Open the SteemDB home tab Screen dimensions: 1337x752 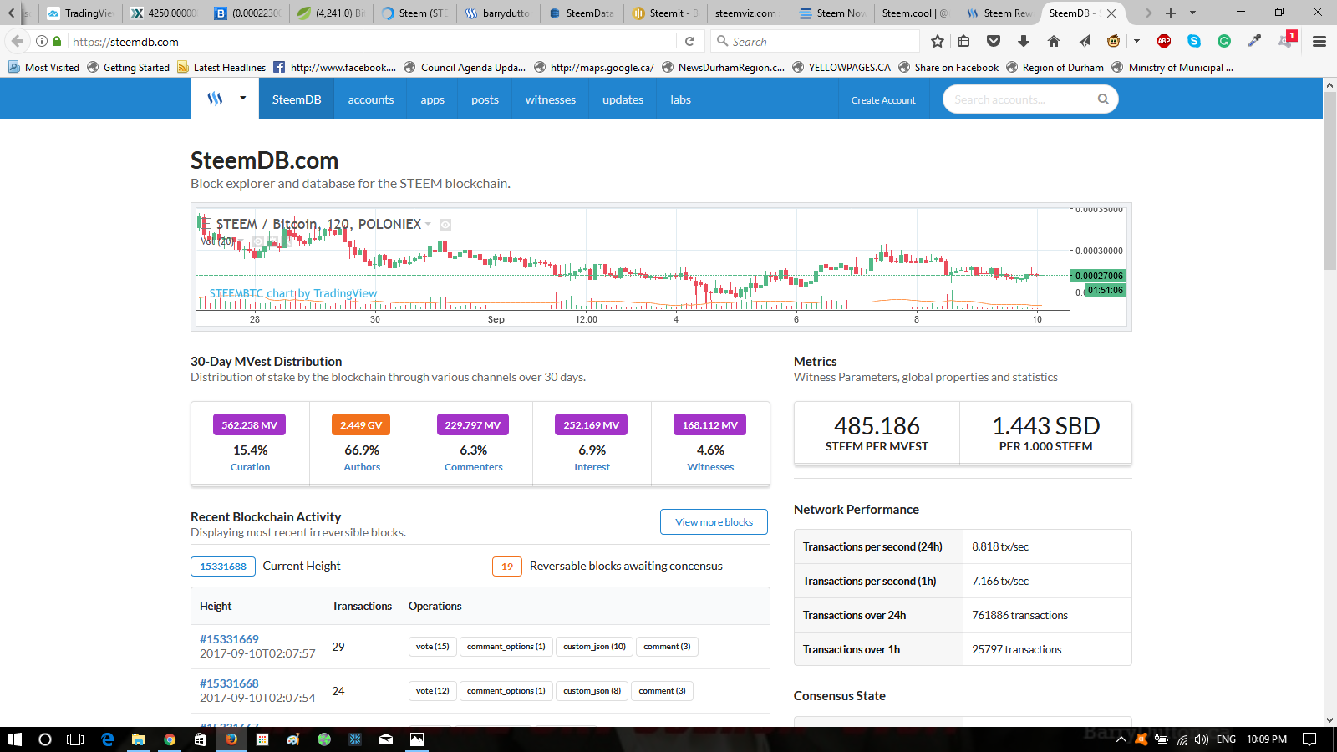297,99
